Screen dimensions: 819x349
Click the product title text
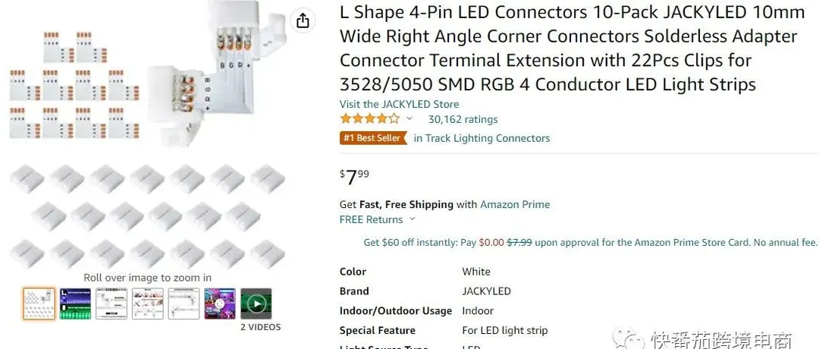pyautogui.click(x=573, y=48)
